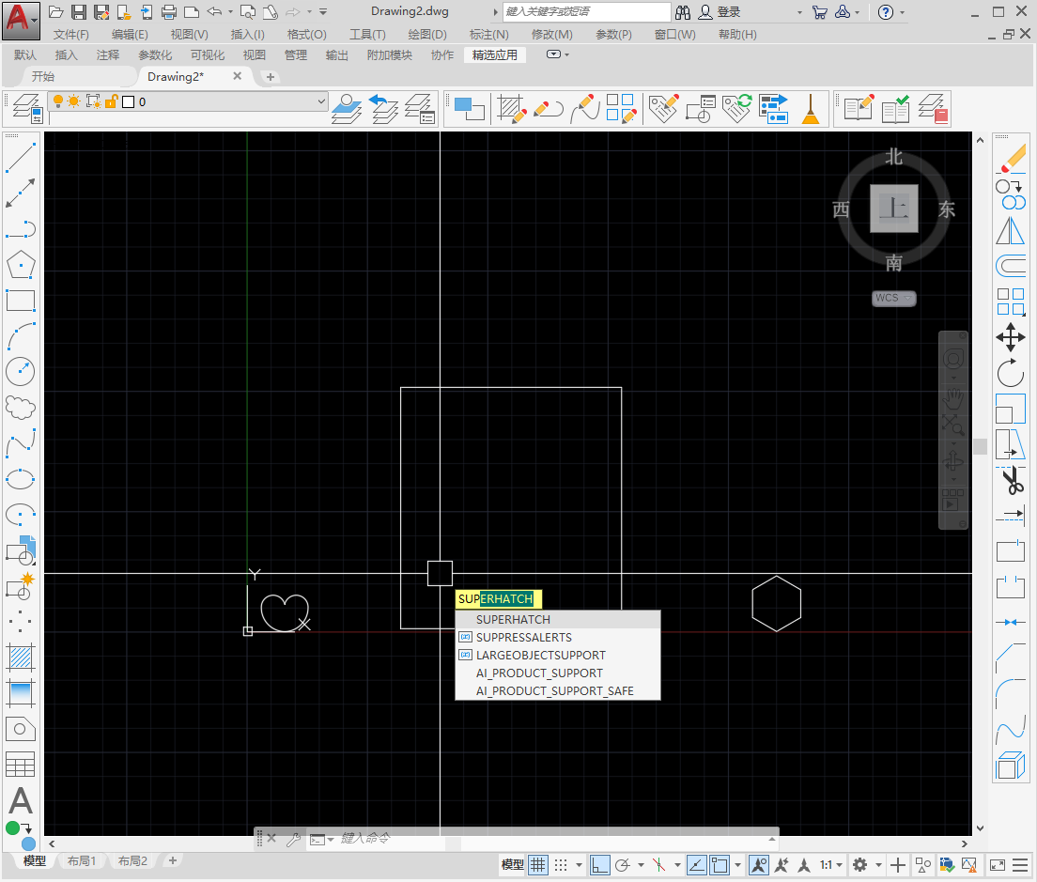Select the Table tool
Screen dimensions: 1037x882
[x=21, y=765]
